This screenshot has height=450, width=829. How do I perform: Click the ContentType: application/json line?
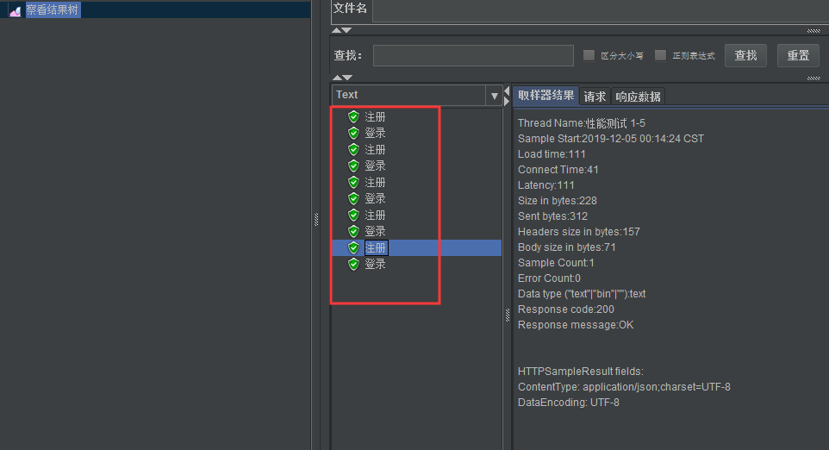624,387
